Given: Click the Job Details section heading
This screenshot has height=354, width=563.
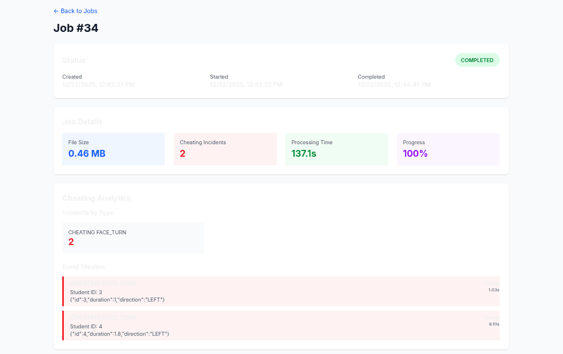Looking at the screenshot, I should point(82,122).
